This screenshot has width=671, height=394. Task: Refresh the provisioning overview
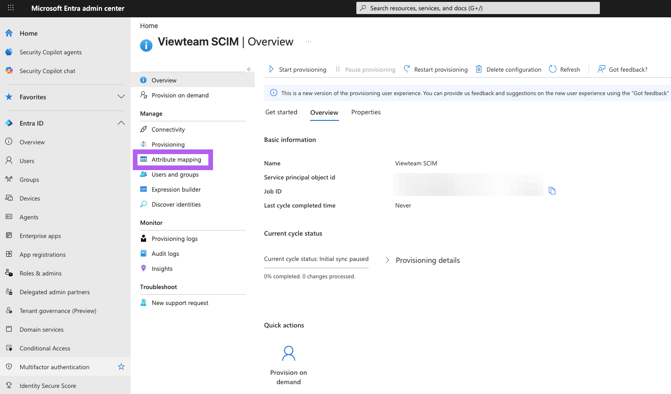(565, 69)
